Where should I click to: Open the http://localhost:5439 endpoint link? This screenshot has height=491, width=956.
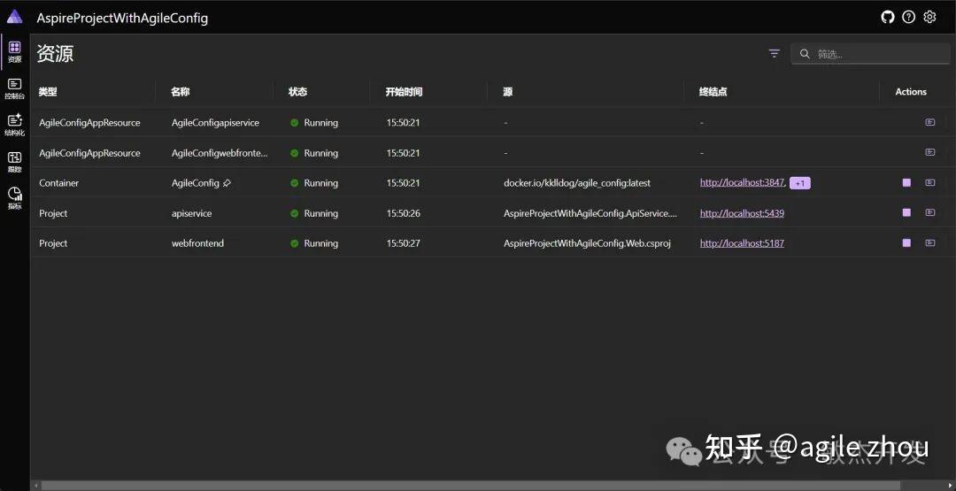pyautogui.click(x=742, y=213)
